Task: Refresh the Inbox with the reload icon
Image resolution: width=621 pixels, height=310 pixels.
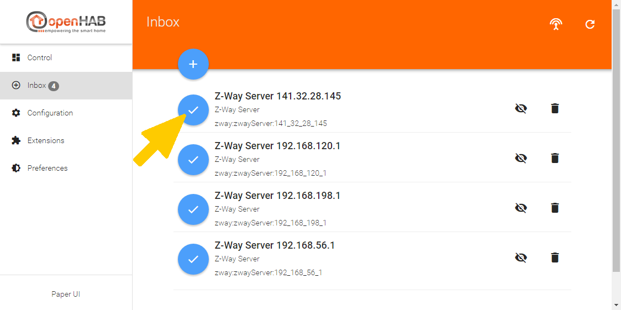Action: [x=590, y=24]
